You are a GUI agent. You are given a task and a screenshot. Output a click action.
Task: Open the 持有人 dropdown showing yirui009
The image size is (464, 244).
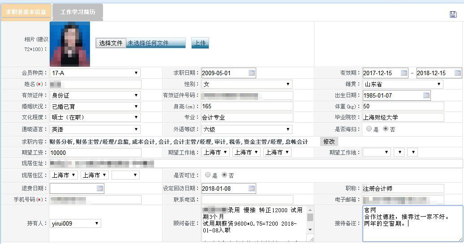tap(75, 223)
